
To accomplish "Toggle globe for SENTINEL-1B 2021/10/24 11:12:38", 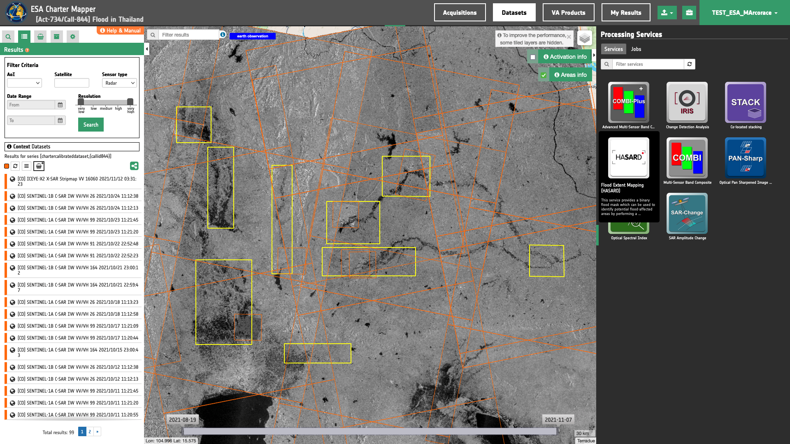I will [13, 197].
